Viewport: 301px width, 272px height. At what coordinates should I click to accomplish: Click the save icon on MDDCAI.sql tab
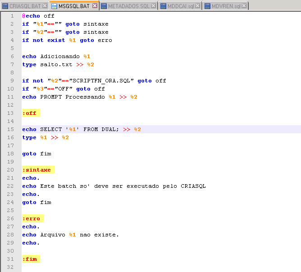tap(163, 6)
